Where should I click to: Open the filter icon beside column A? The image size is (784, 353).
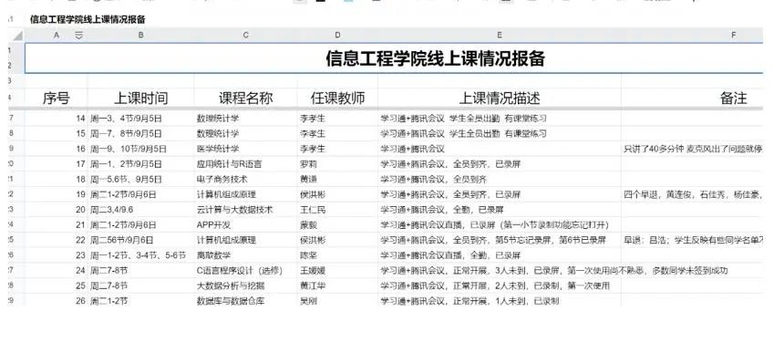[x=79, y=35]
